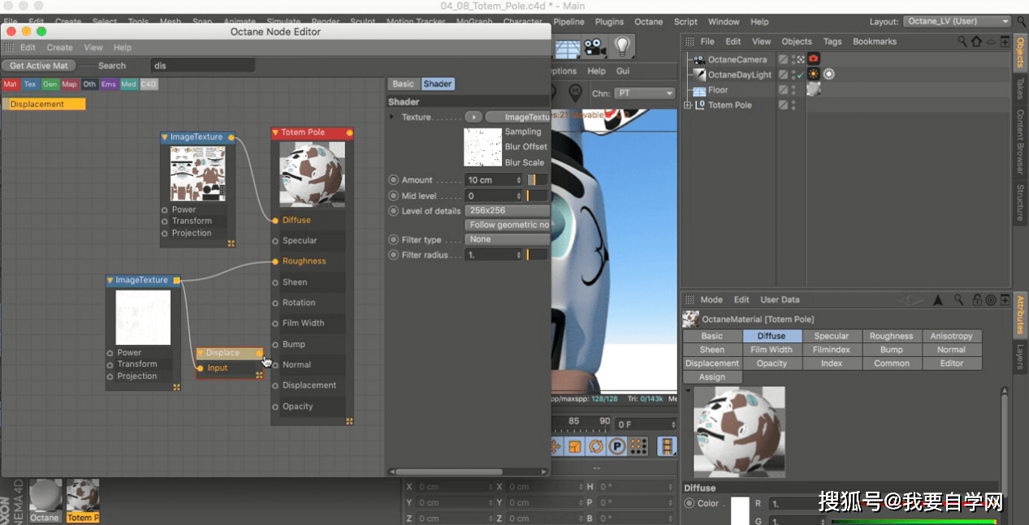This screenshot has height=525, width=1029.
Task: Click Object Manager new-panel plus icon
Action: point(1005,41)
